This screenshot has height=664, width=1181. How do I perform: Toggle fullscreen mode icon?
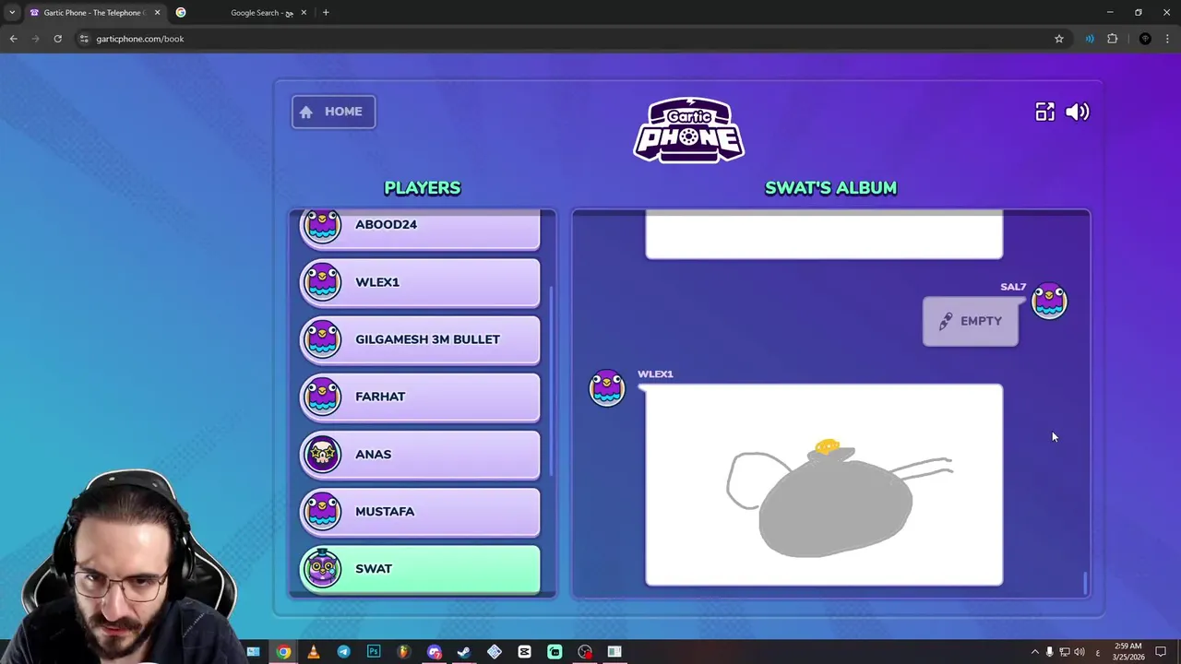point(1044,112)
